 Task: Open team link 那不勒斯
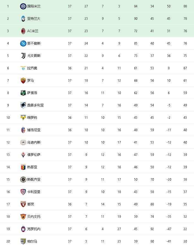(x=34, y=43)
